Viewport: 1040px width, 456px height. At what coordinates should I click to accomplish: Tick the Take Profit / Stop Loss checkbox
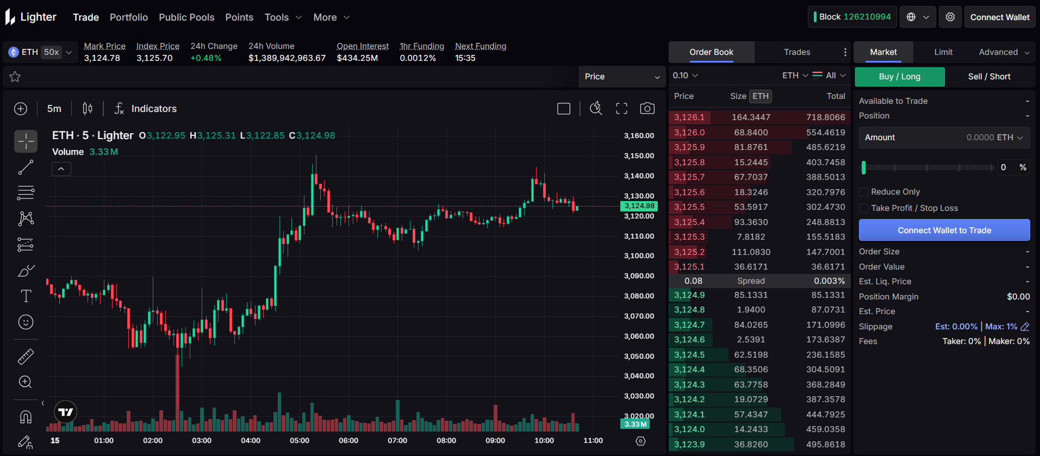click(863, 208)
